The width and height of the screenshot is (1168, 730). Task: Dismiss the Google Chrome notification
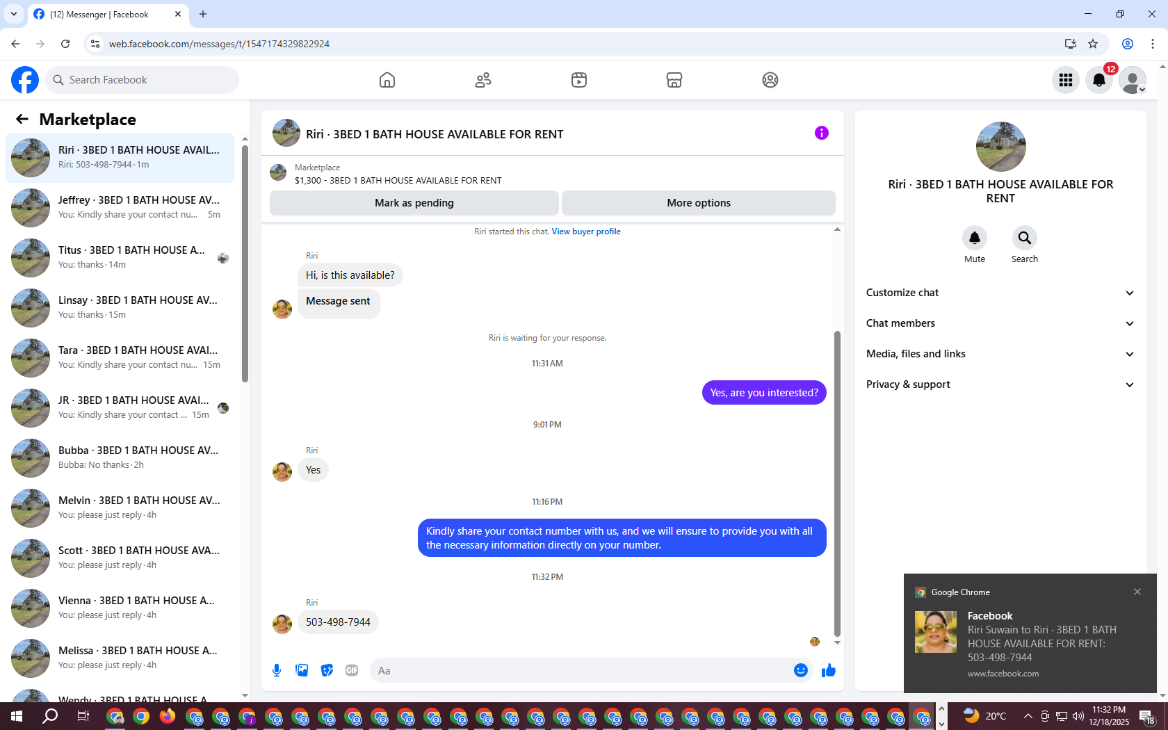pos(1137,592)
